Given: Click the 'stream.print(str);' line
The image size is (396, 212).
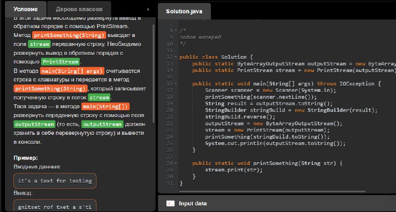Looking at the screenshot, I should 234,170.
